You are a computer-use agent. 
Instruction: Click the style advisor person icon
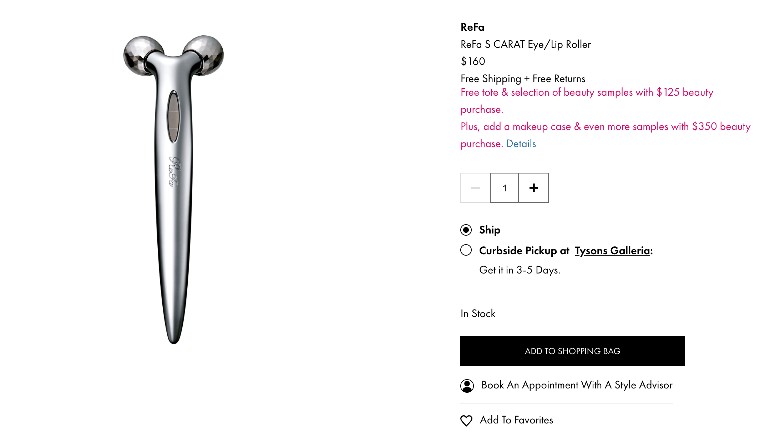467,386
